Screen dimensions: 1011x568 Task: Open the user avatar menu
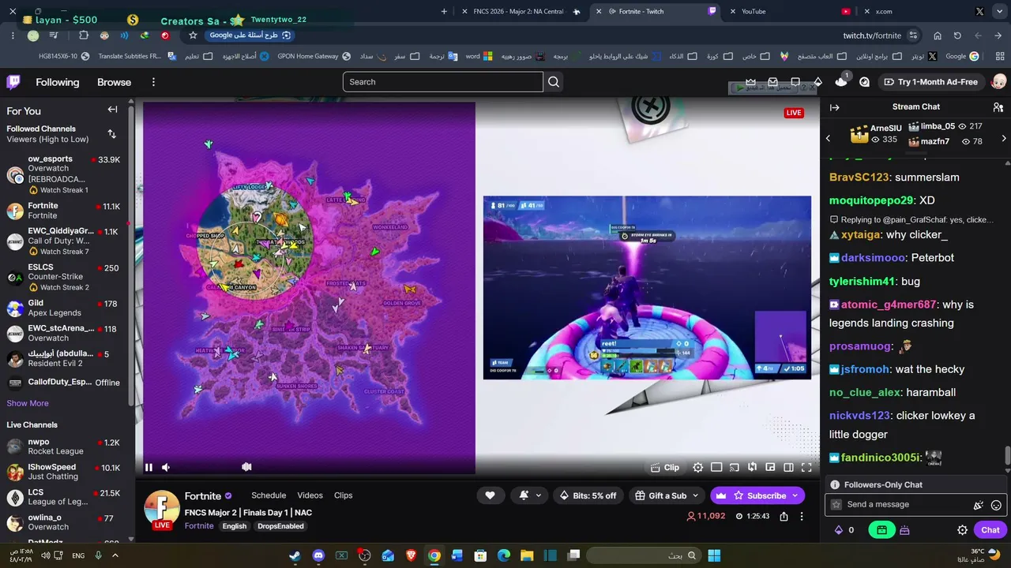(x=998, y=82)
